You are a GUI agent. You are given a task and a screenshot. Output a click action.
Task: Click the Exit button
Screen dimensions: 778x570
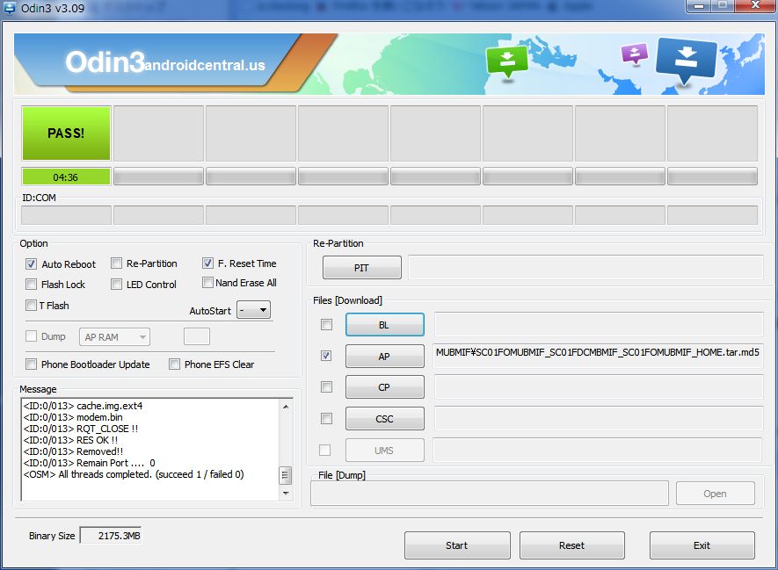(702, 545)
